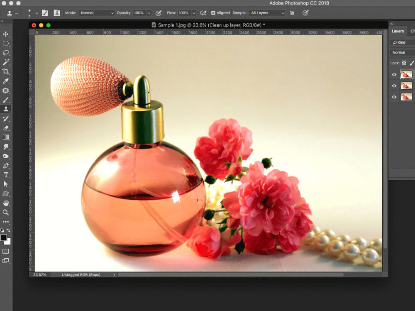Click the horizontal scrollbar of the document
This screenshot has width=415, height=311.
[x=231, y=275]
